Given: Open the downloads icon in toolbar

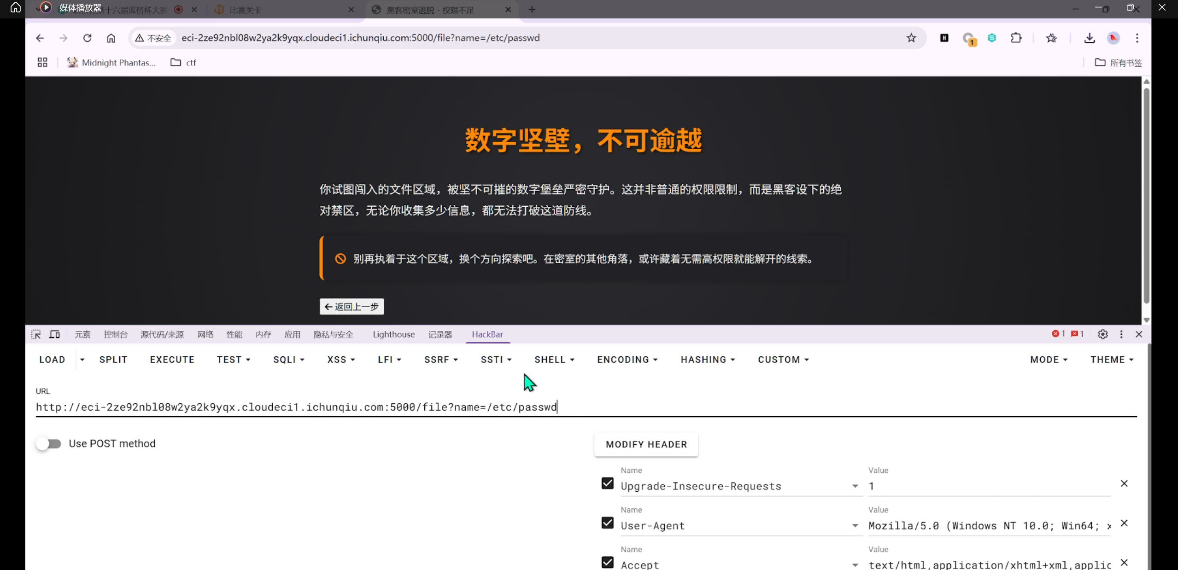Looking at the screenshot, I should click(x=1089, y=38).
